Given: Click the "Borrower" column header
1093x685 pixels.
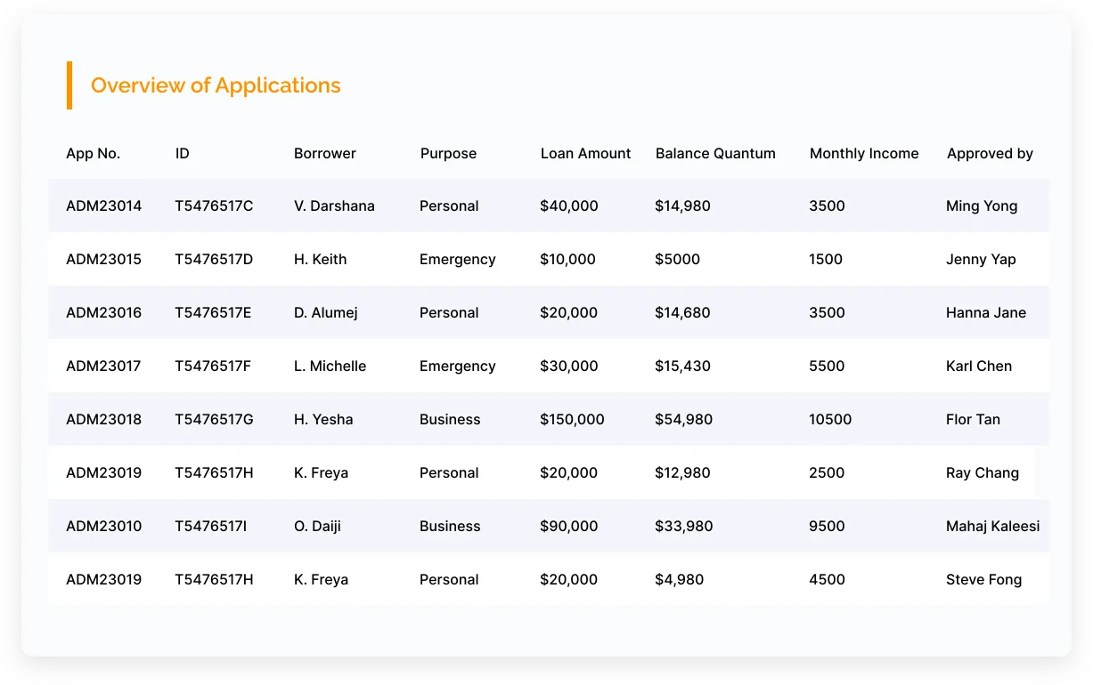Looking at the screenshot, I should point(324,153).
